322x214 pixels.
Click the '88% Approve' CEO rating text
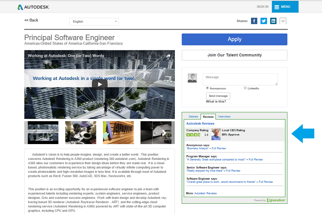(x=231, y=135)
